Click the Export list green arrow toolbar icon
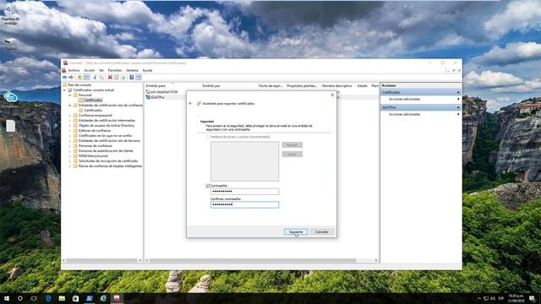The height and width of the screenshot is (304, 541). (123, 78)
